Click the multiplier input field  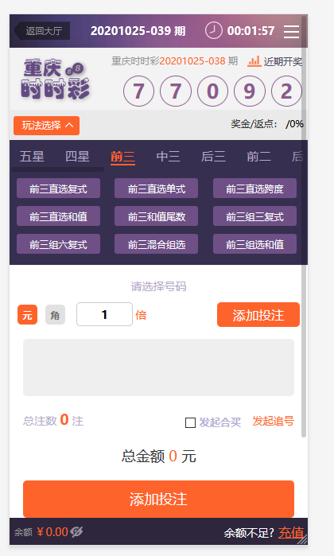click(105, 314)
